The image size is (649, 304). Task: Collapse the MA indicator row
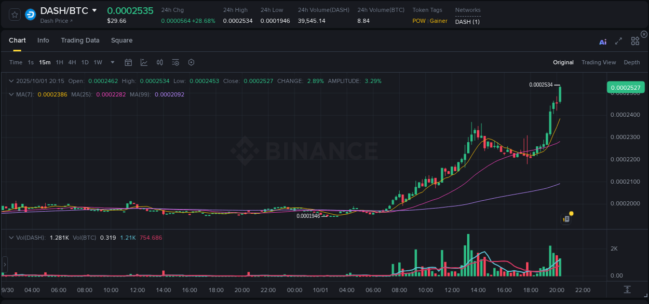pyautogui.click(x=11, y=94)
